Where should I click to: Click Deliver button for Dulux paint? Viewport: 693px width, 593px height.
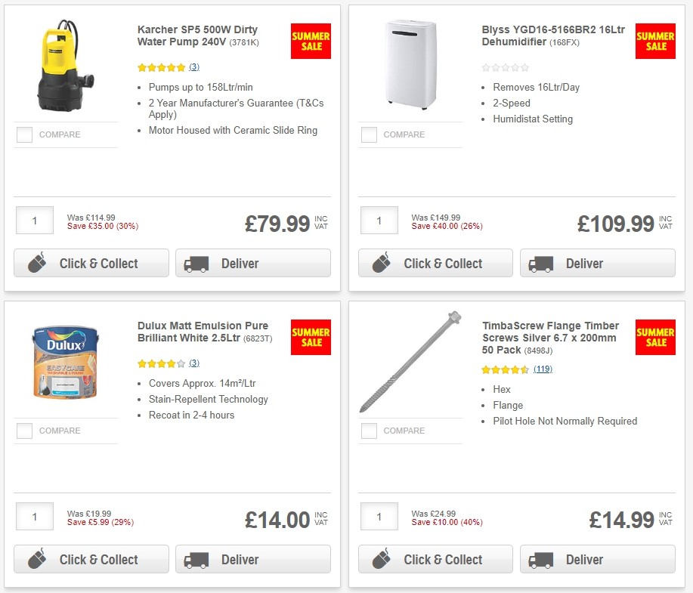coord(252,559)
